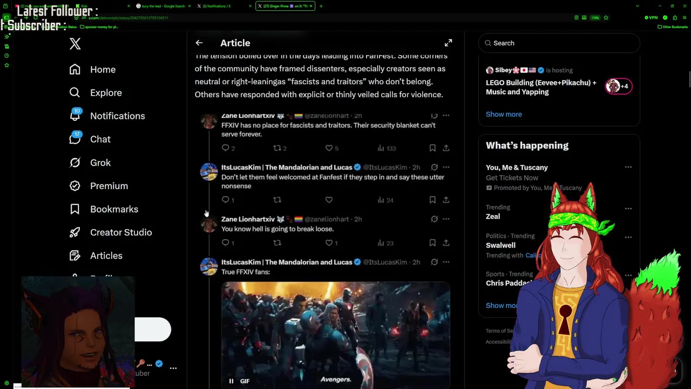Click Show more under live spaces

pyautogui.click(x=504, y=114)
